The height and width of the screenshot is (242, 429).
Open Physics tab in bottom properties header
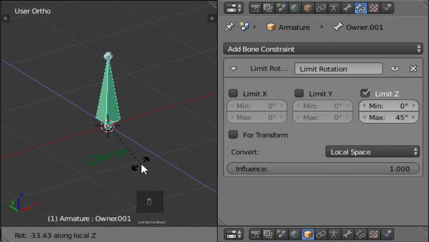click(x=387, y=234)
